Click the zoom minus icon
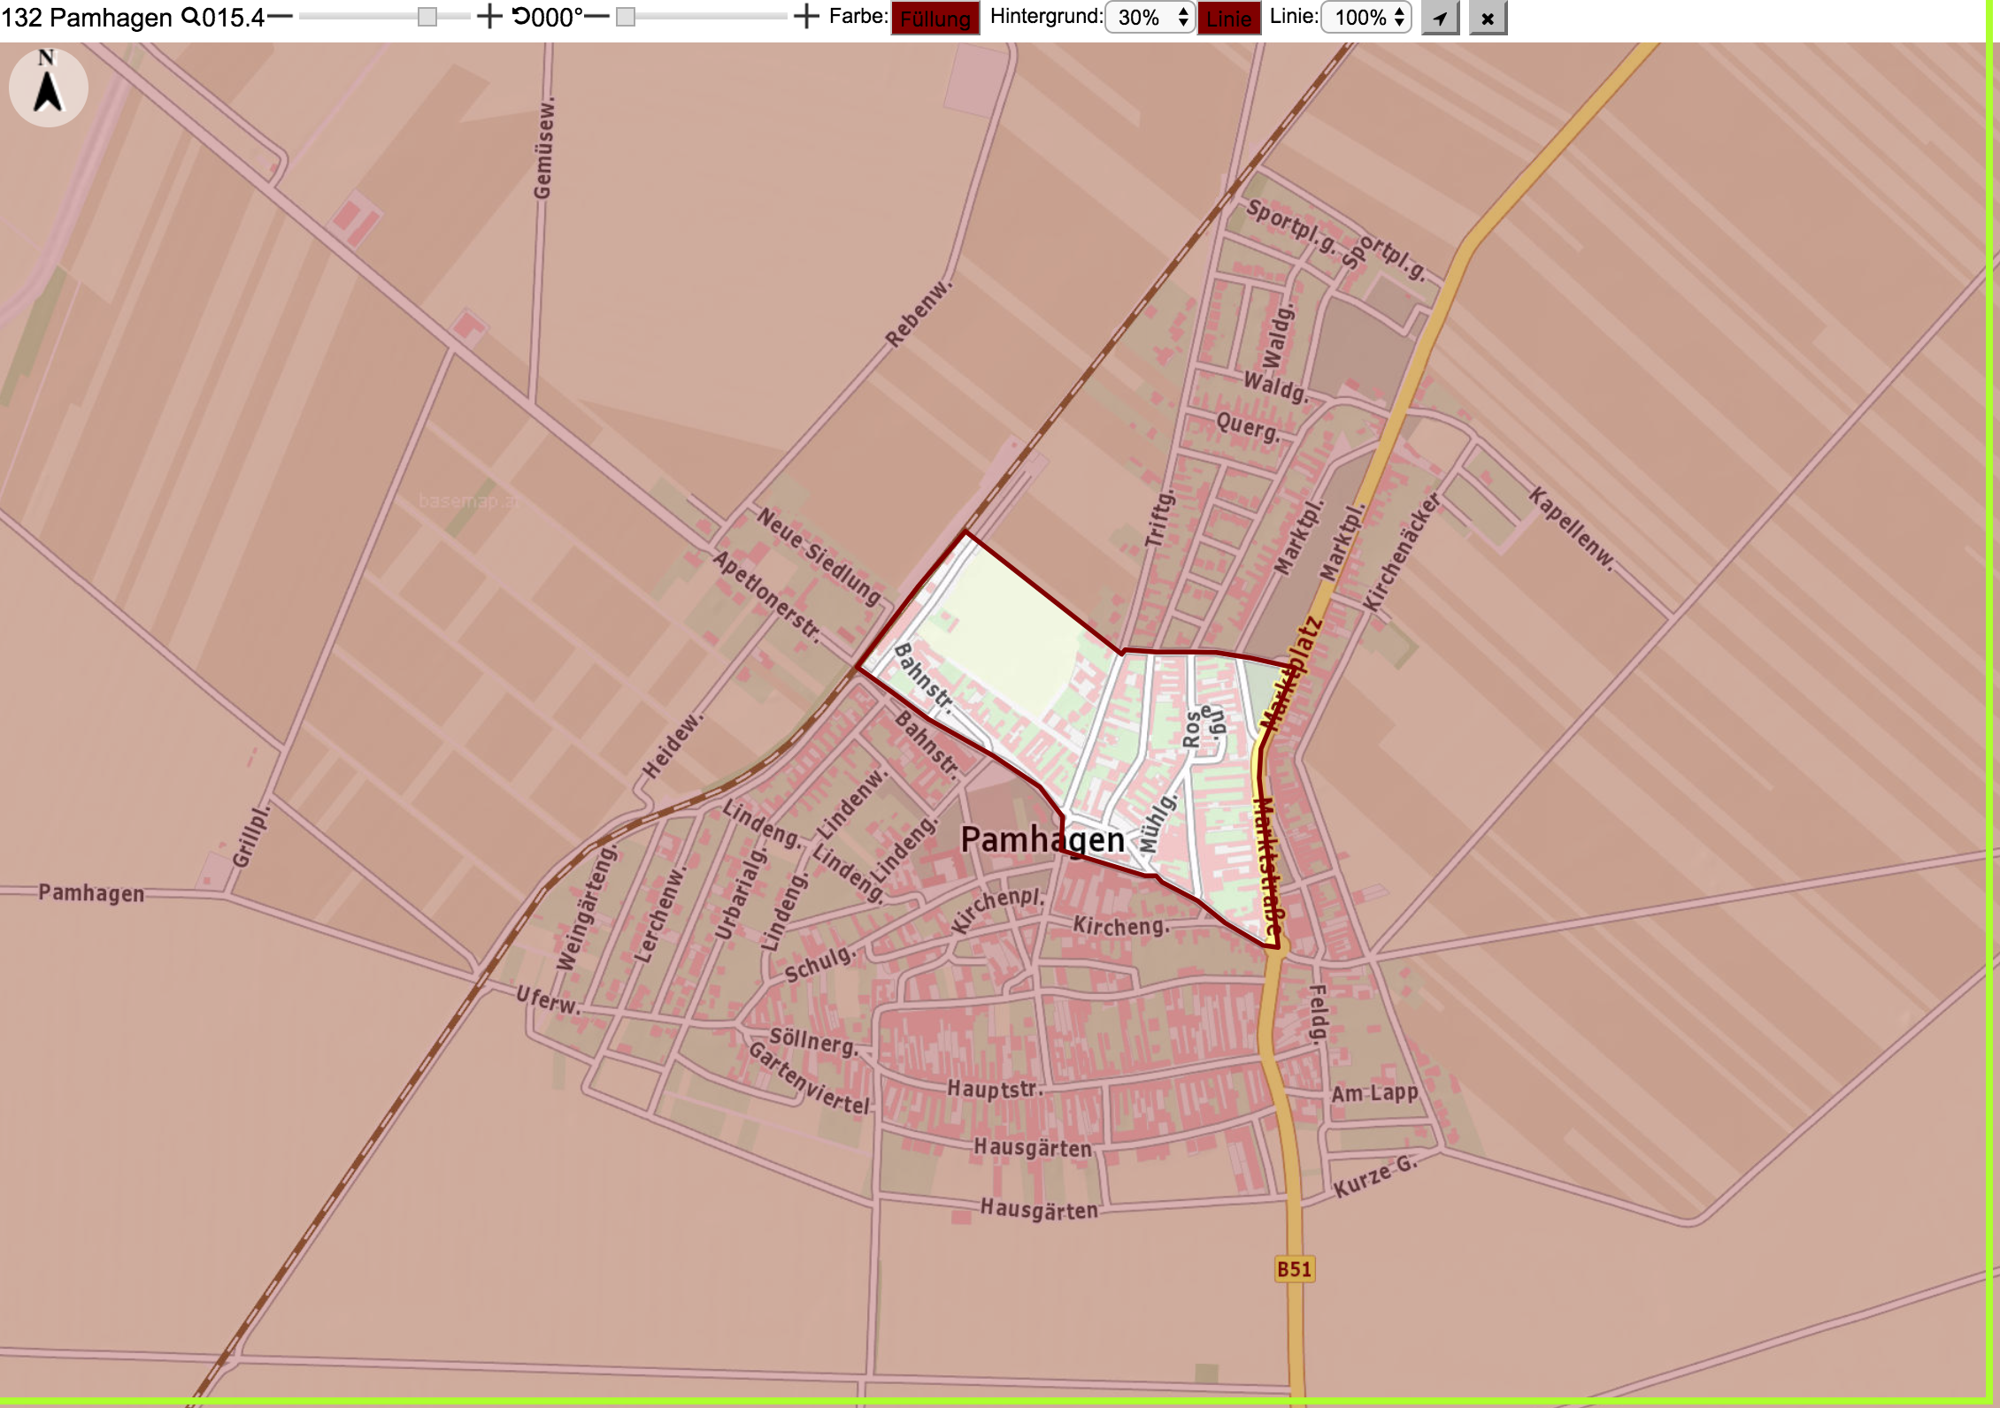 click(280, 17)
